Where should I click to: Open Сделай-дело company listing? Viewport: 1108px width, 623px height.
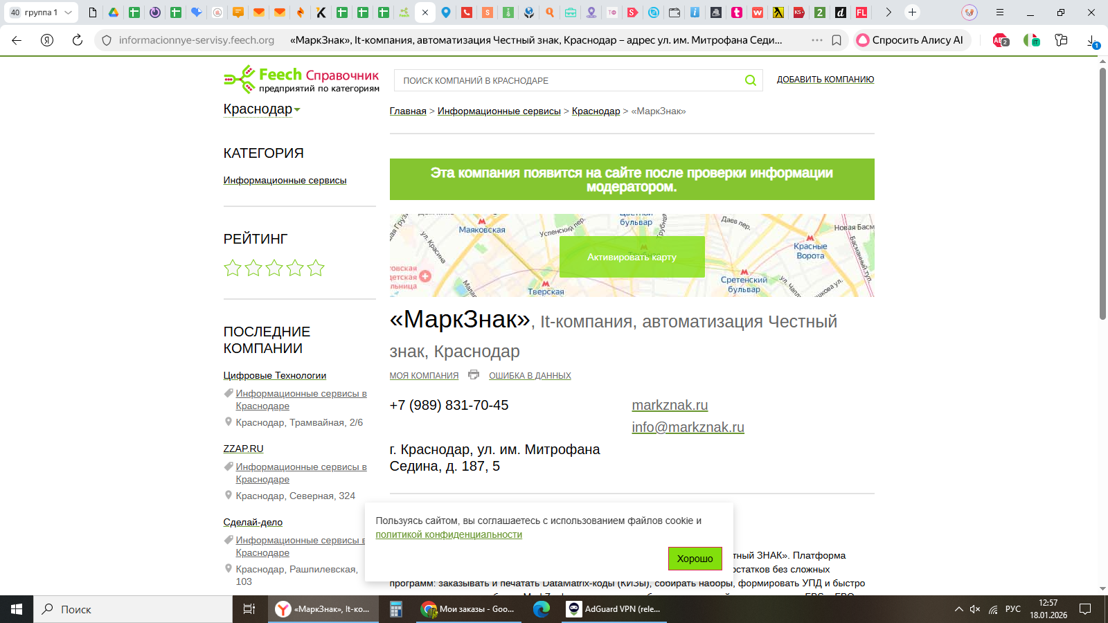click(253, 522)
